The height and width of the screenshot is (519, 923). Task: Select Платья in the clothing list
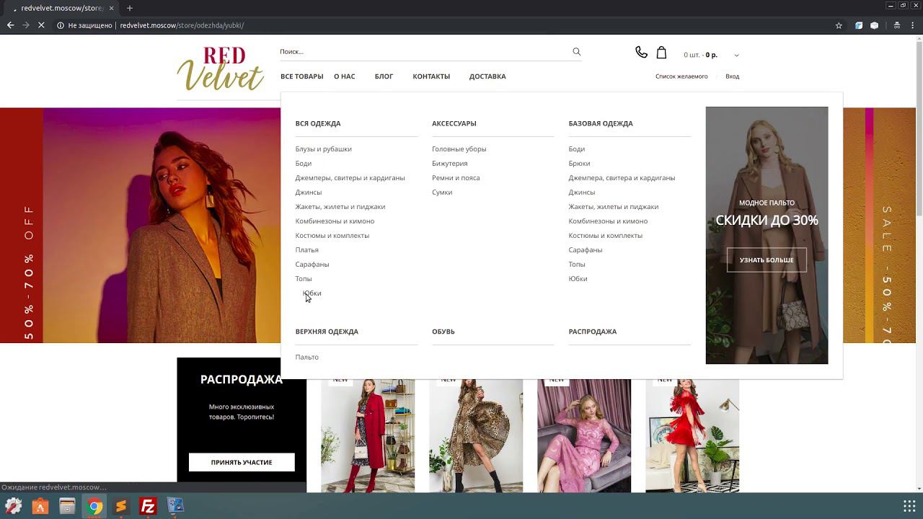306,249
